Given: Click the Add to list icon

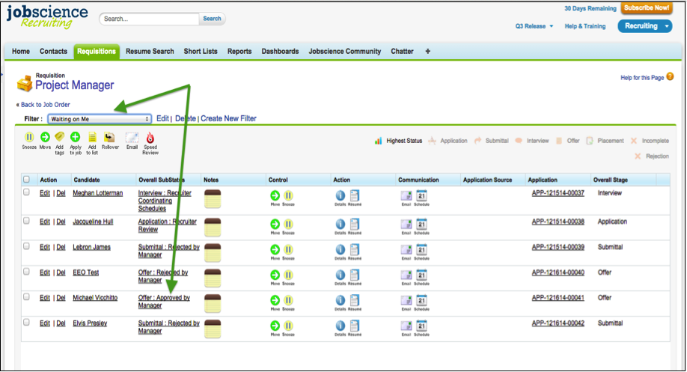Looking at the screenshot, I should pos(92,137).
